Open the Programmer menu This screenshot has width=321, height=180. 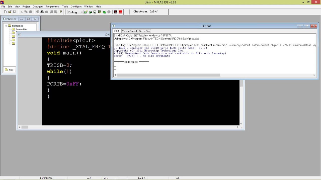(x=53, y=6)
